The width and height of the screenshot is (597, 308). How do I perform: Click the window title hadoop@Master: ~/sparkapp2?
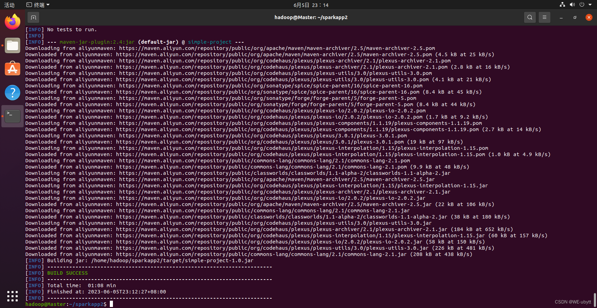(x=311, y=17)
